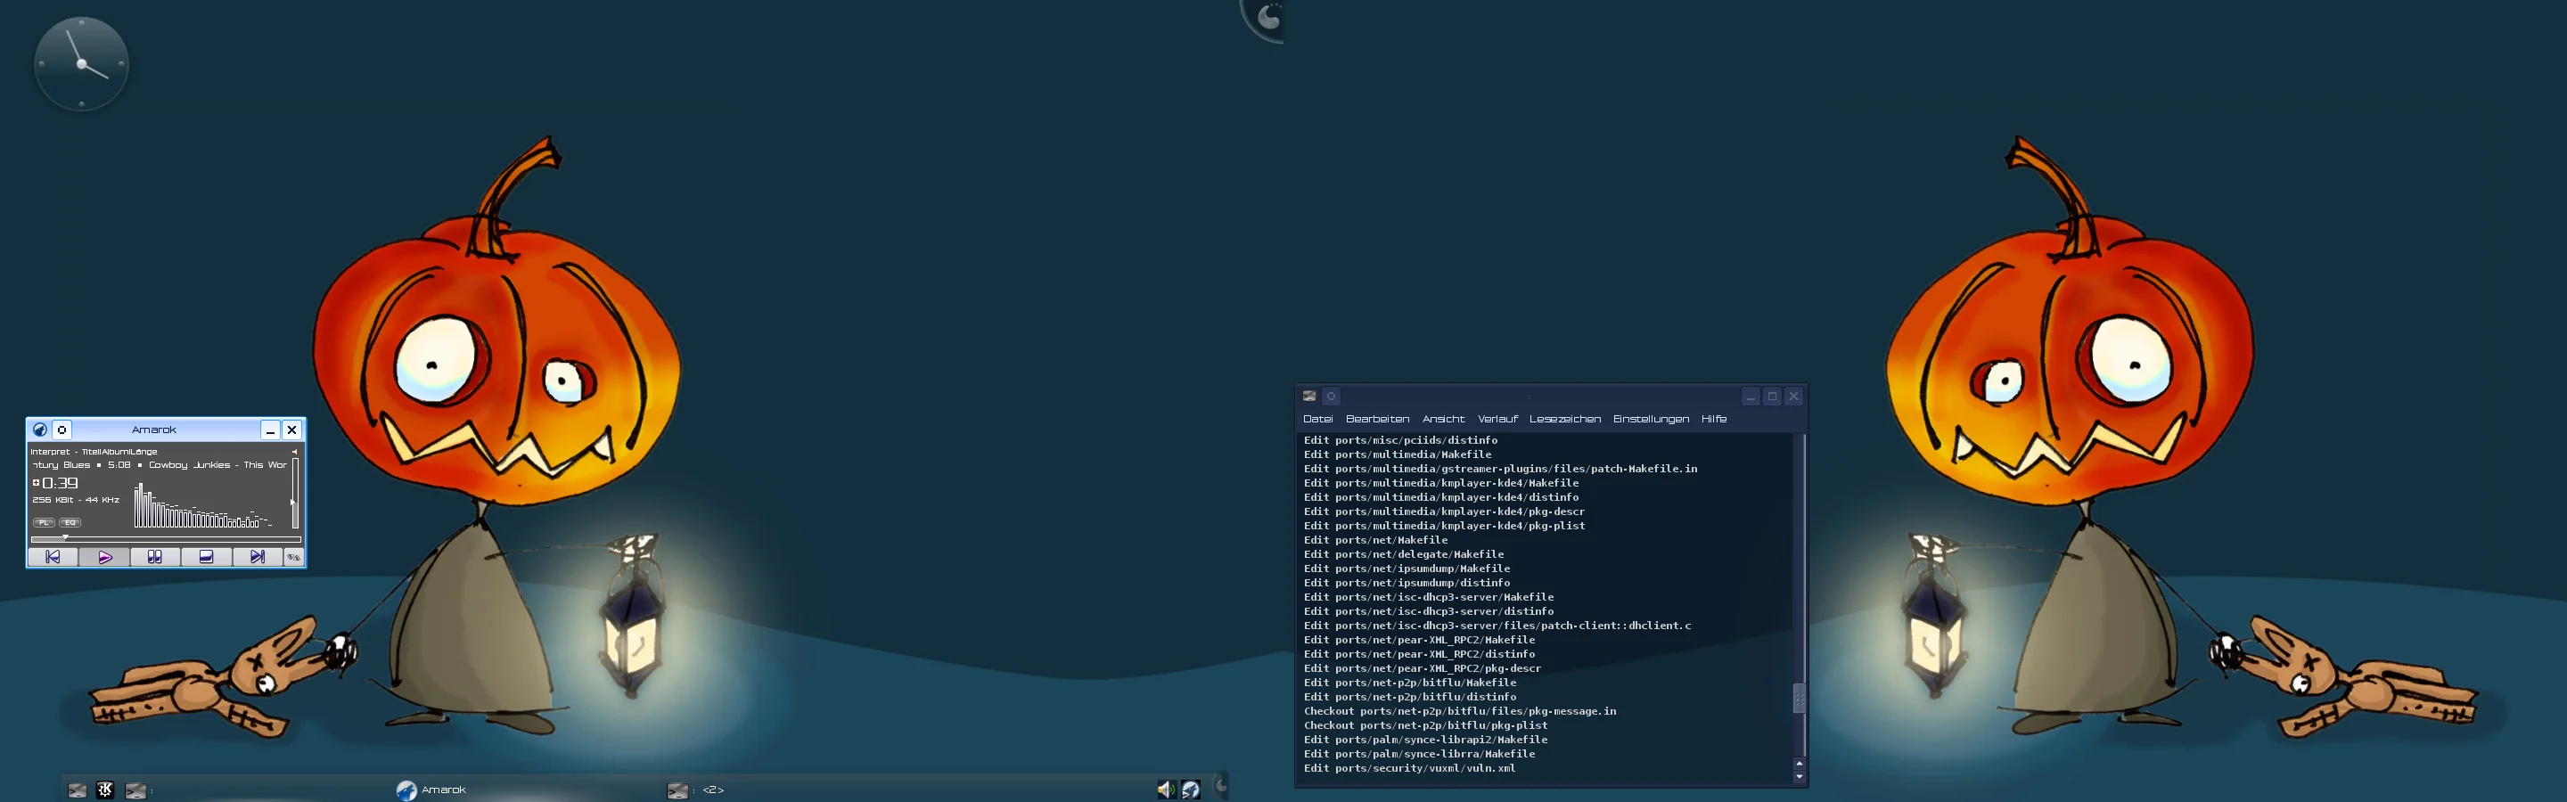Switch to the terminal <2> taskbar entry
The image size is (2567, 802).
coord(695,790)
